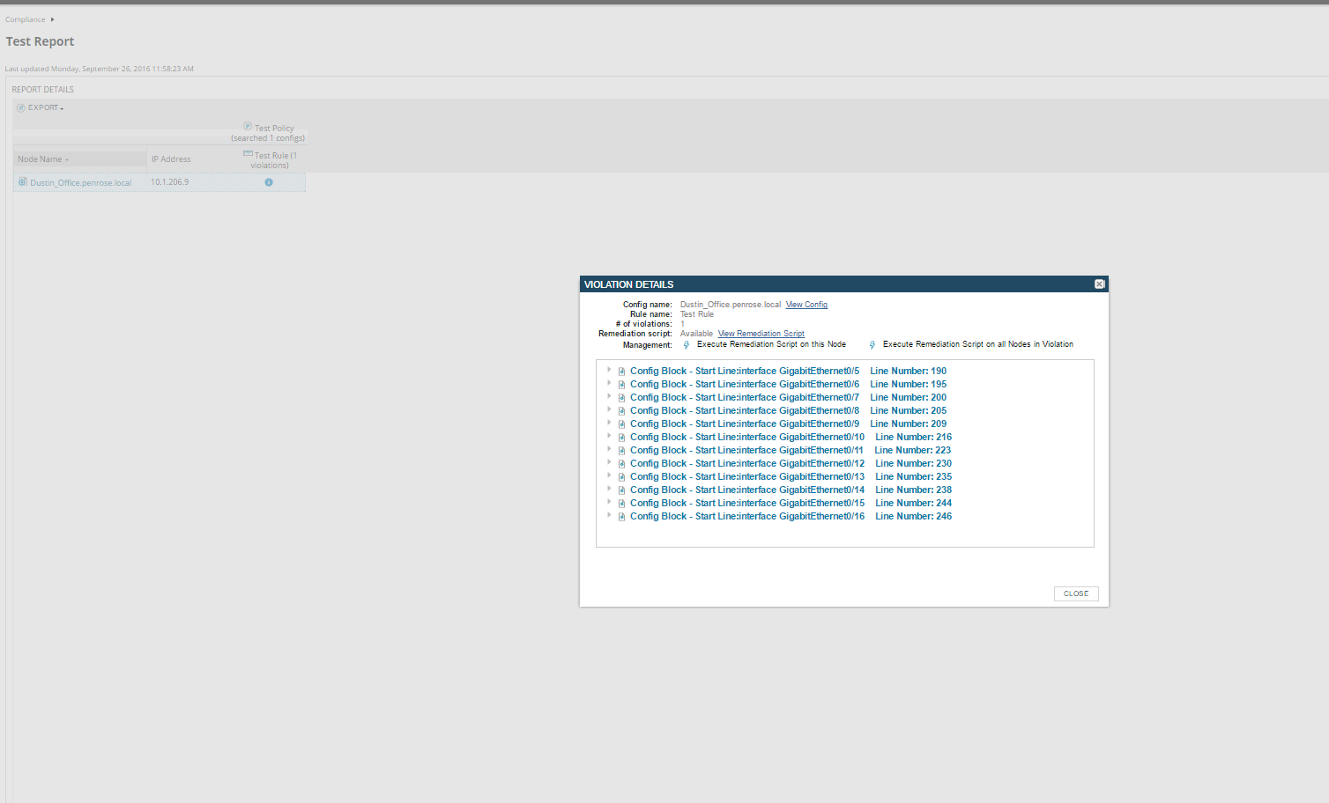Click the document icon for GigabitEthernet0/14

pos(621,490)
